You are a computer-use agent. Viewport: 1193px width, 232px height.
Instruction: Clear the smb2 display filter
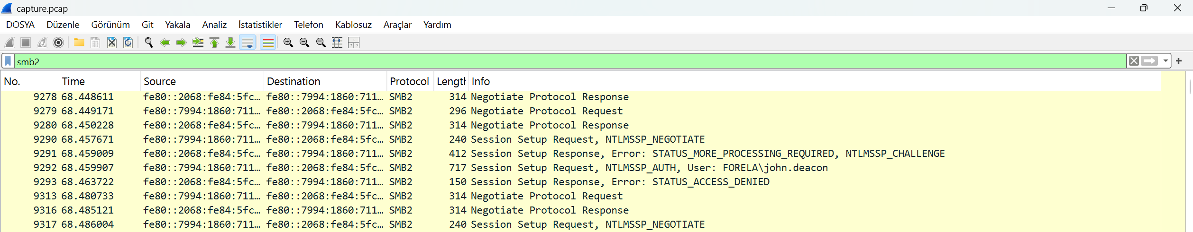coord(1134,61)
